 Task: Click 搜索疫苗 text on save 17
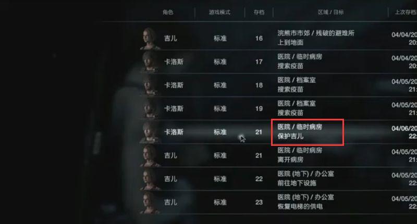[x=290, y=66]
